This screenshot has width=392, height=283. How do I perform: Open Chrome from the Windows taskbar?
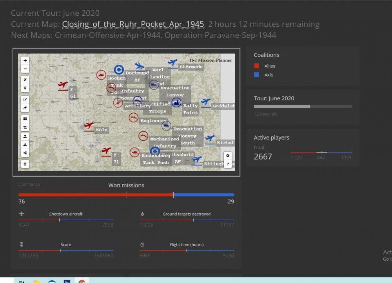(x=82, y=280)
